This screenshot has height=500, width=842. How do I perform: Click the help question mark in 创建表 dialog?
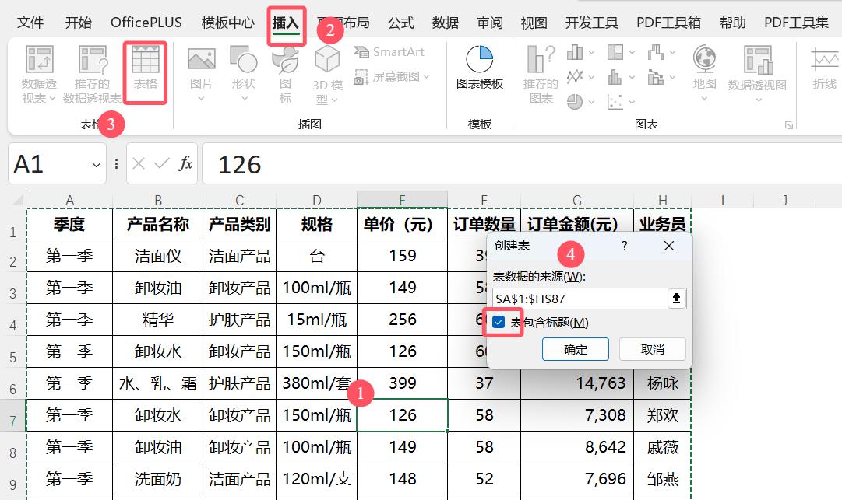tap(624, 246)
